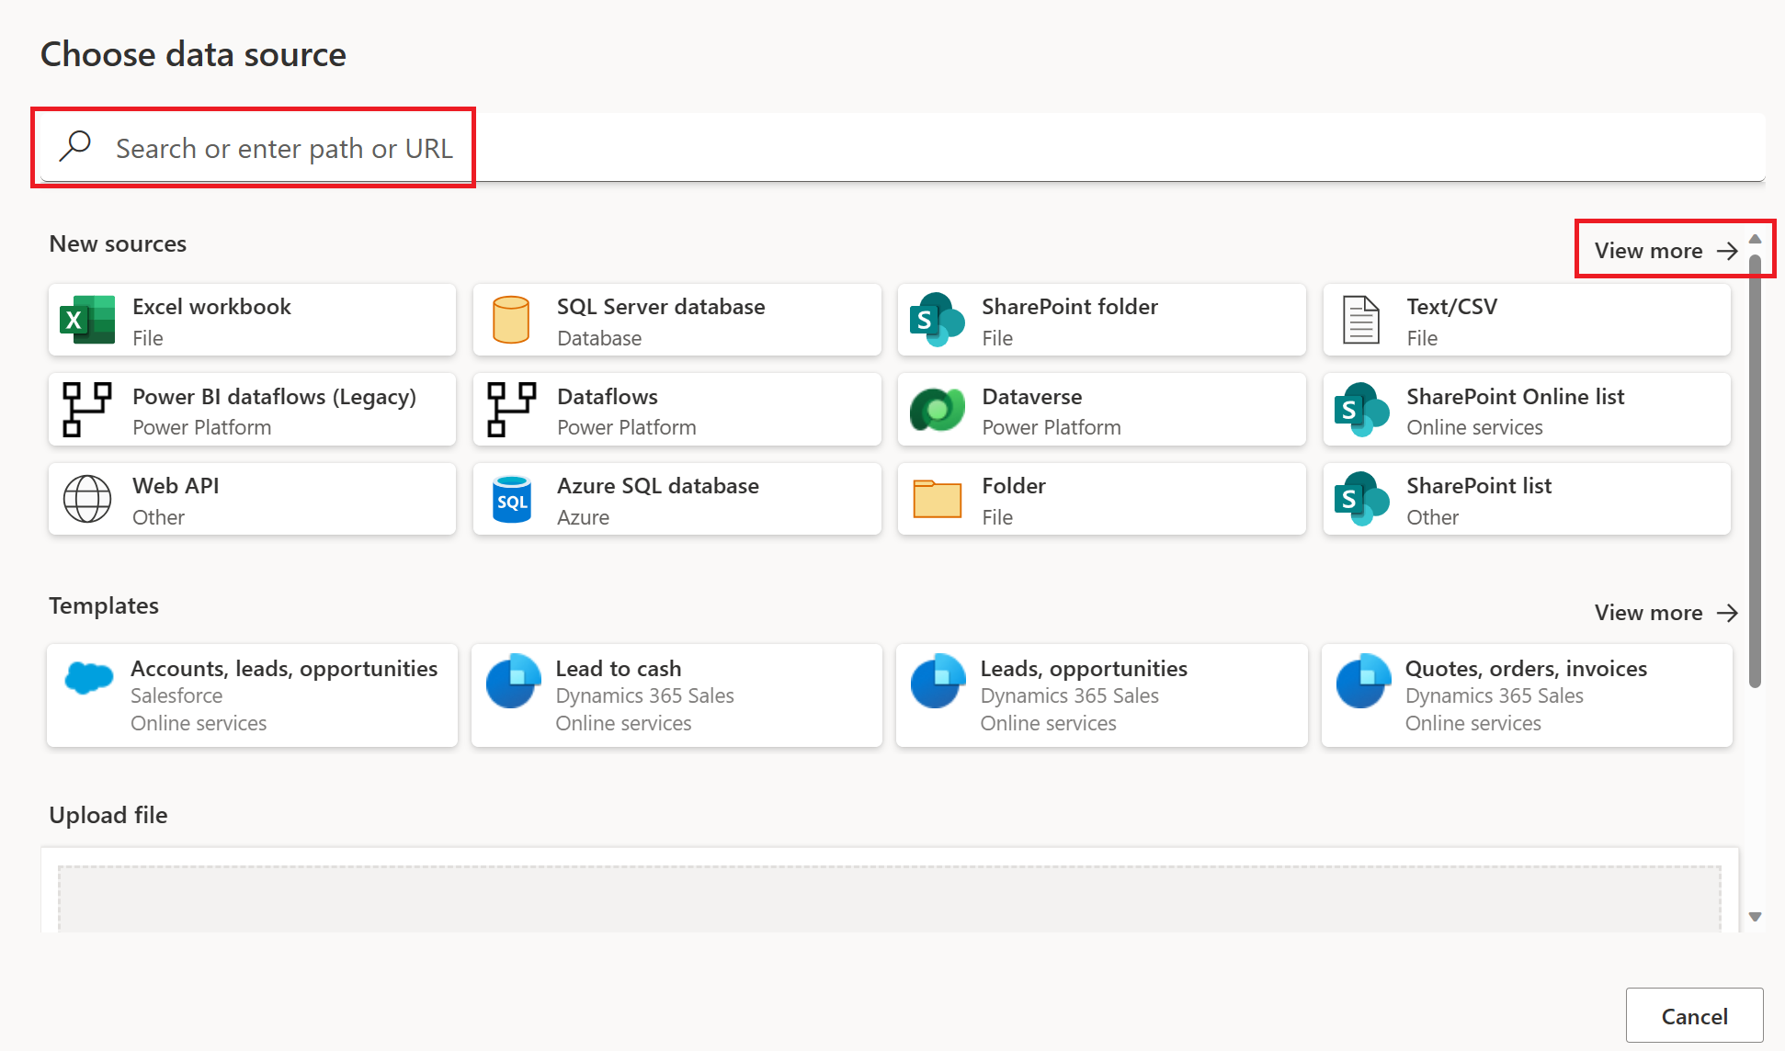This screenshot has height=1051, width=1785.
Task: Select the Excel workbook icon
Action: [87, 320]
